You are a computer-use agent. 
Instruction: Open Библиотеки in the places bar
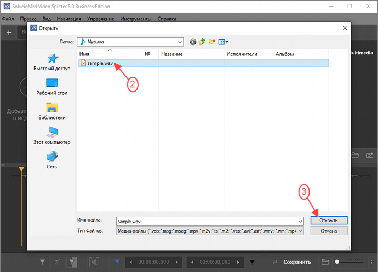(x=52, y=111)
